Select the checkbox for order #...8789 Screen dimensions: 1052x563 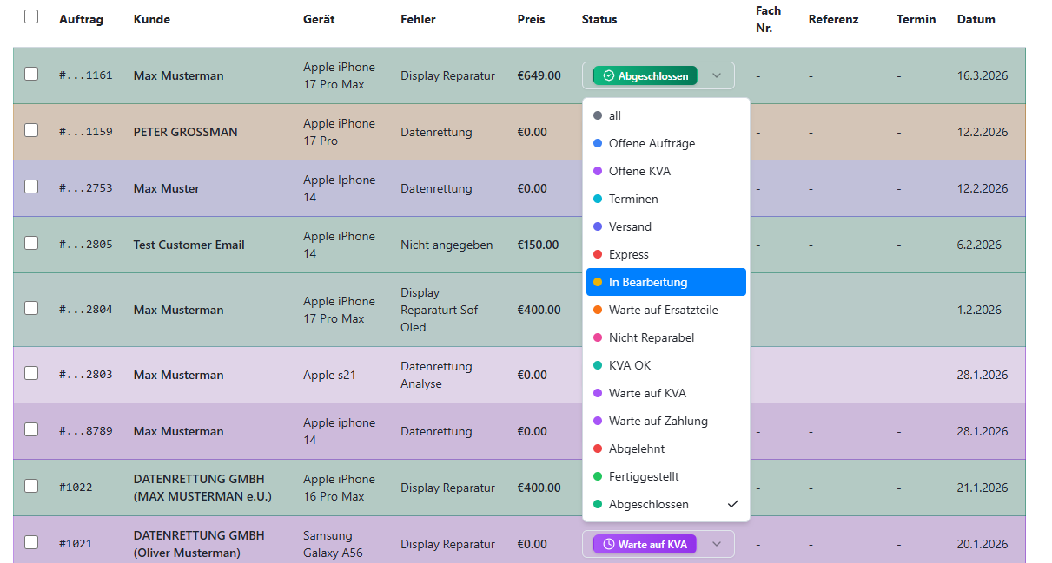pyautogui.click(x=31, y=429)
